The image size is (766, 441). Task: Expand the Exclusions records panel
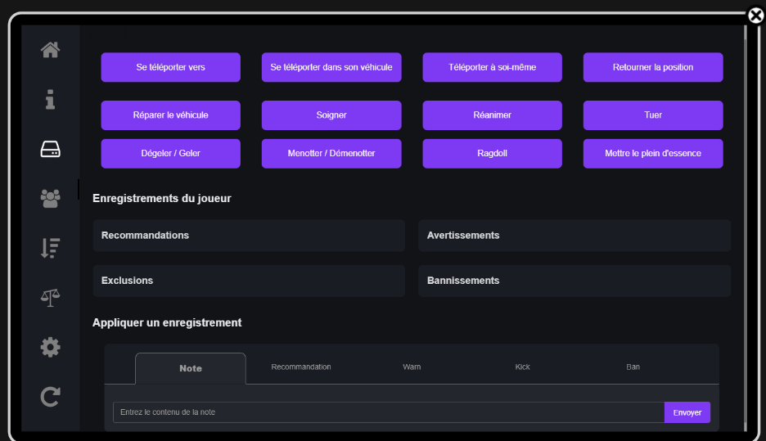(249, 281)
